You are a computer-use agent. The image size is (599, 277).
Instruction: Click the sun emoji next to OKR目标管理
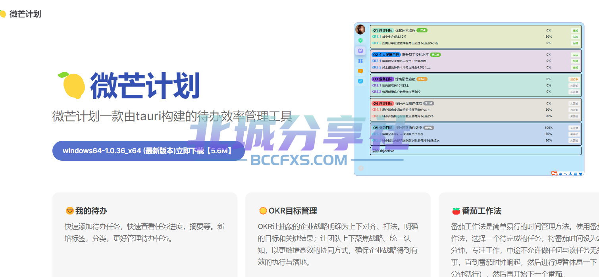point(263,211)
